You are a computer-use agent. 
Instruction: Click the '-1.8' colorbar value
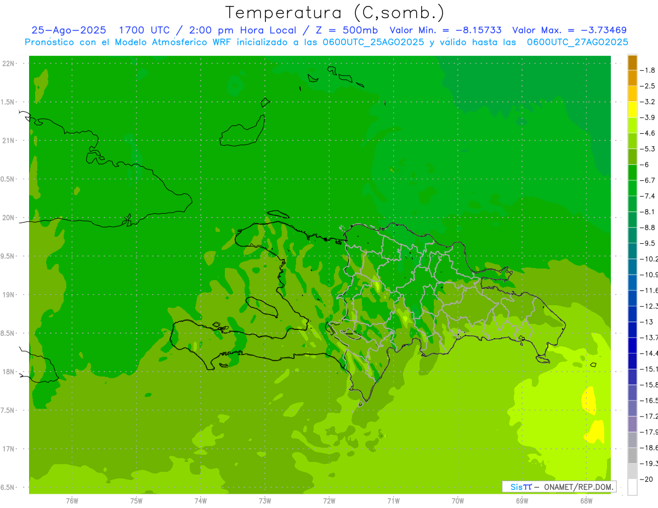(647, 70)
